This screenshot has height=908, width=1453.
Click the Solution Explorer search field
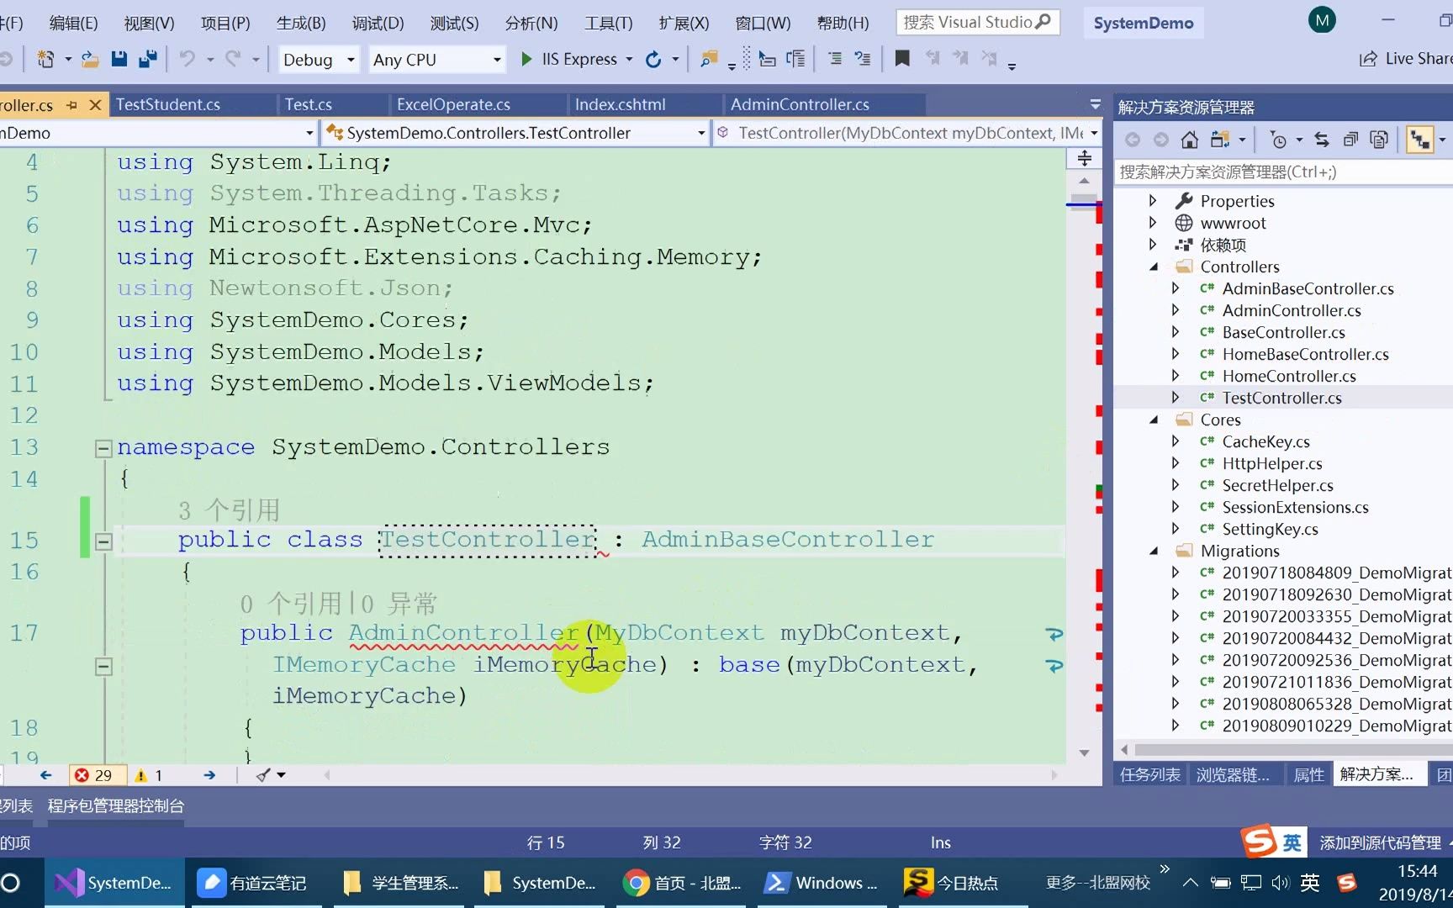pos(1283,172)
